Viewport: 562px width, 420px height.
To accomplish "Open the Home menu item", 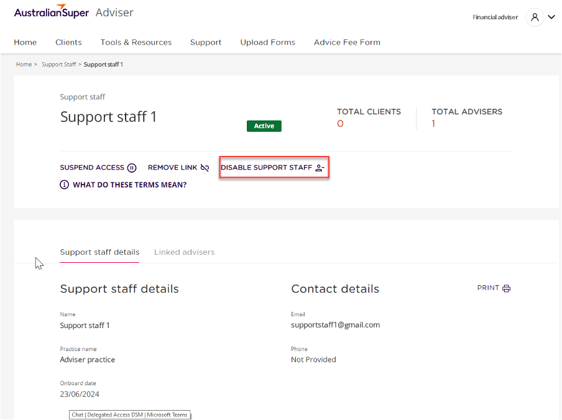I will pos(25,42).
